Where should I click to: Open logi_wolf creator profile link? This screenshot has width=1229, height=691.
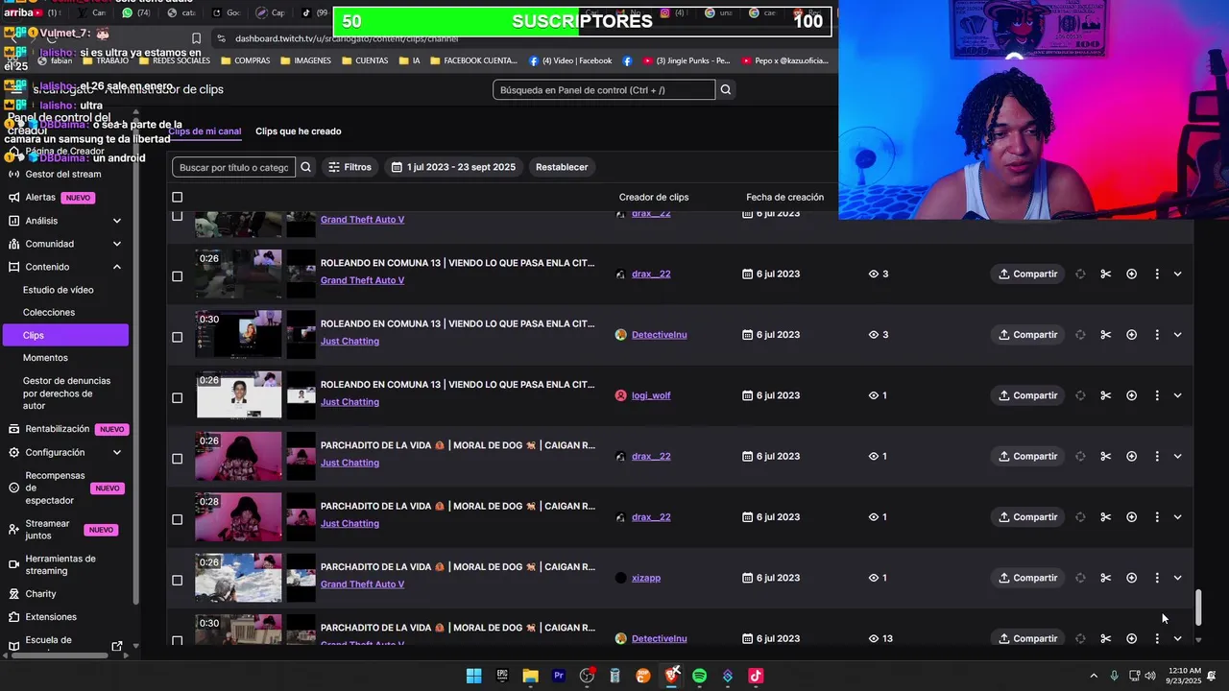[x=651, y=395]
